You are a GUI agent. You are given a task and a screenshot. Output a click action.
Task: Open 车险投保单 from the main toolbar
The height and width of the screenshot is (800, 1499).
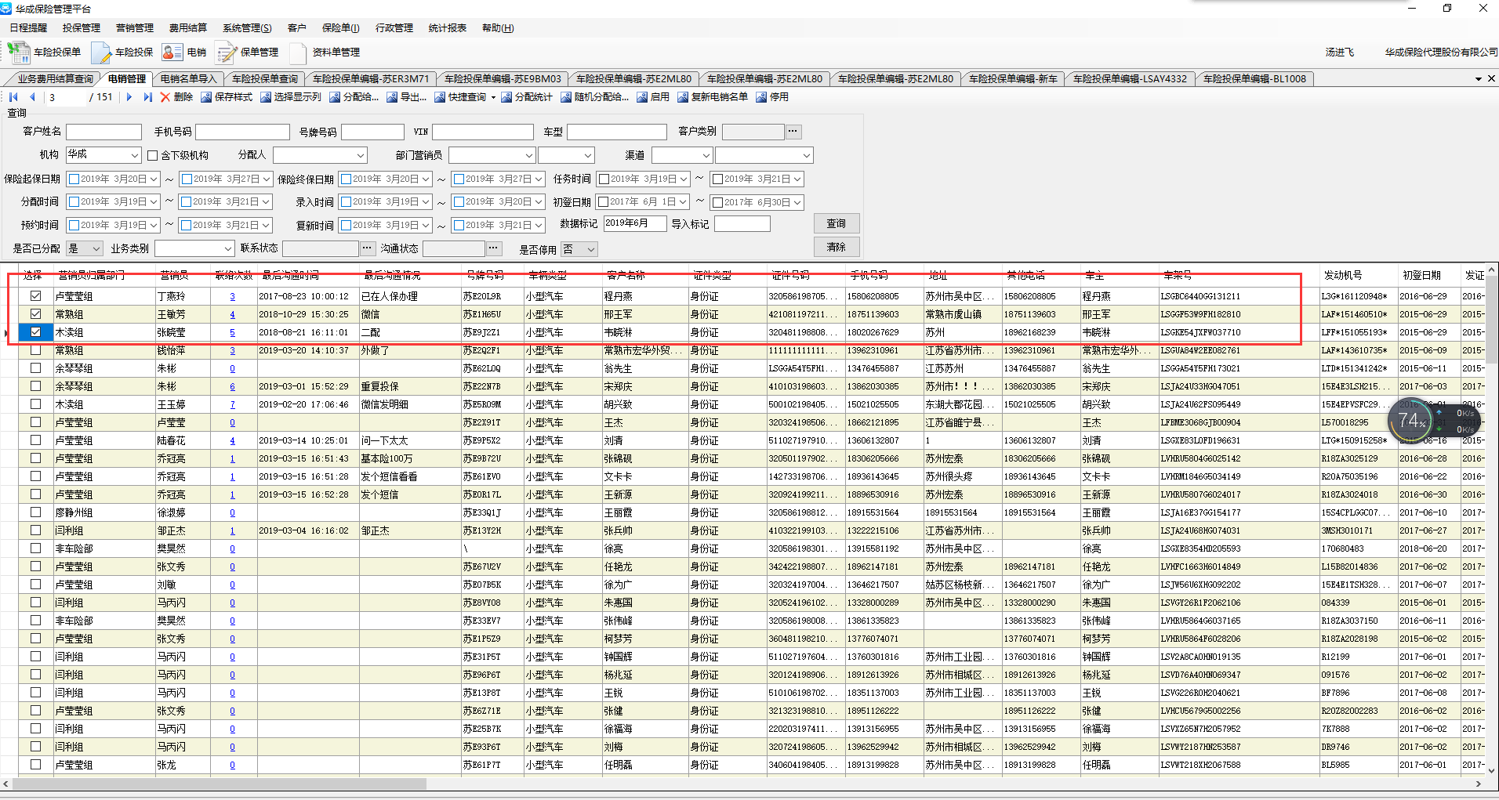click(x=45, y=52)
